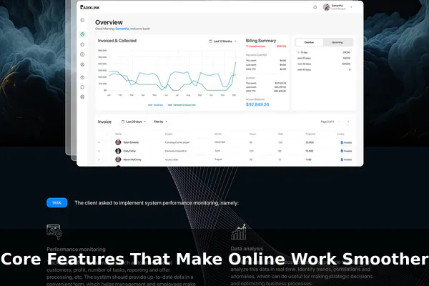
Task: Click the Month column header
Action: click(218, 134)
